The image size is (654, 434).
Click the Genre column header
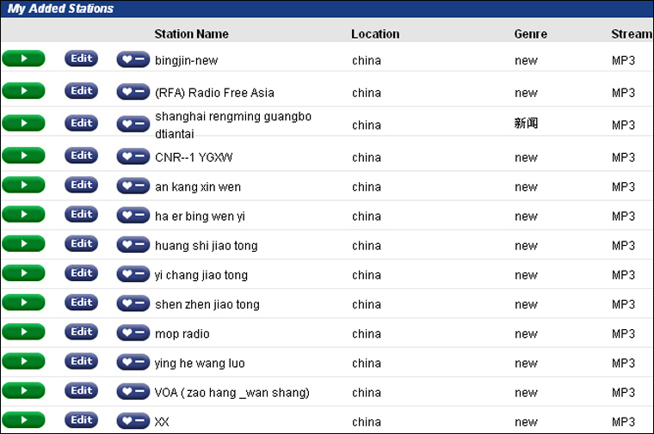(530, 34)
